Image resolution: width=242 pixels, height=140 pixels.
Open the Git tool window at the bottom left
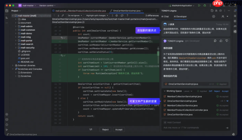[7, 130]
